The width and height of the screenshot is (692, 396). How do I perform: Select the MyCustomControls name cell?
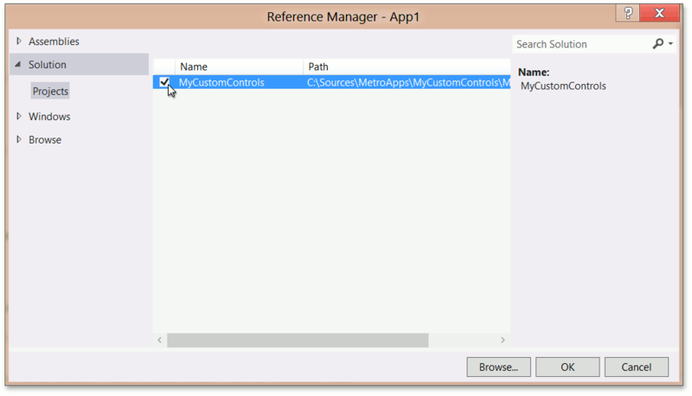(x=221, y=82)
